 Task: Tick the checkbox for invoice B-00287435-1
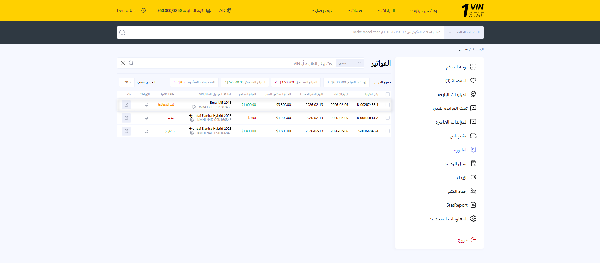(x=387, y=105)
